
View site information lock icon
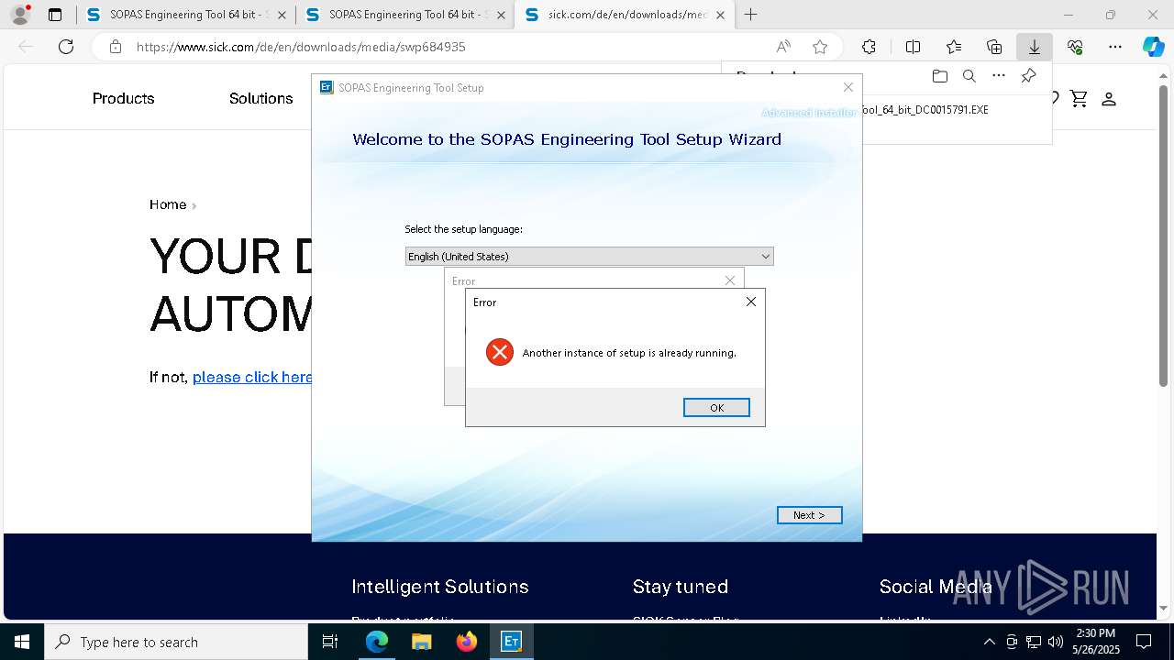point(115,47)
